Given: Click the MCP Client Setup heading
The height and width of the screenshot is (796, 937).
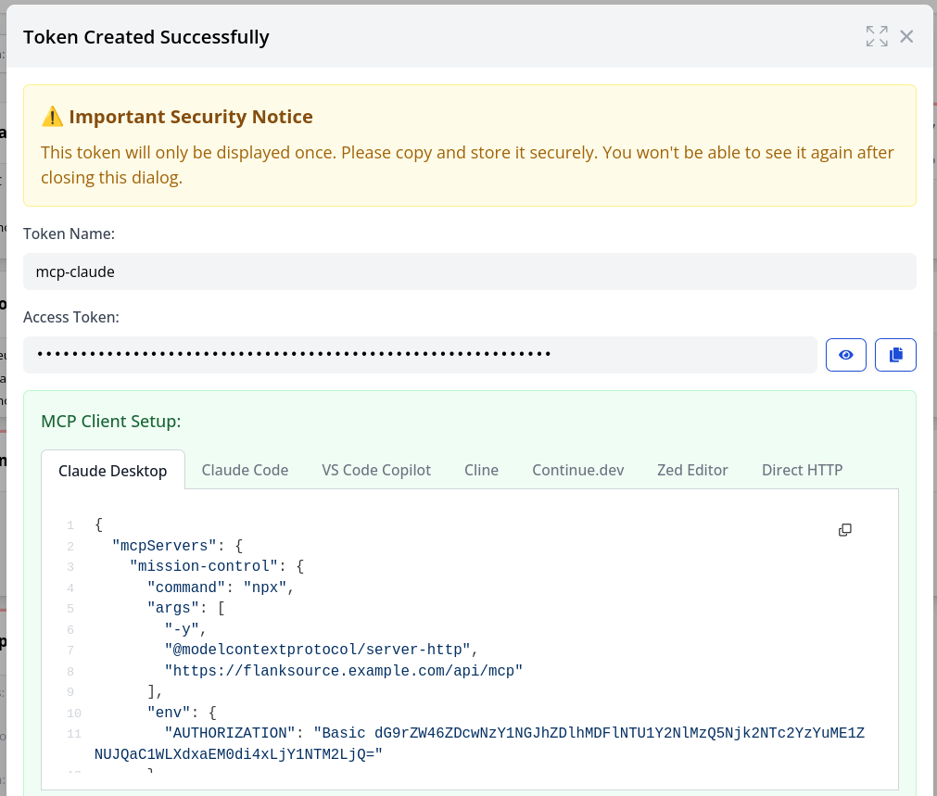Looking at the screenshot, I should 111,421.
